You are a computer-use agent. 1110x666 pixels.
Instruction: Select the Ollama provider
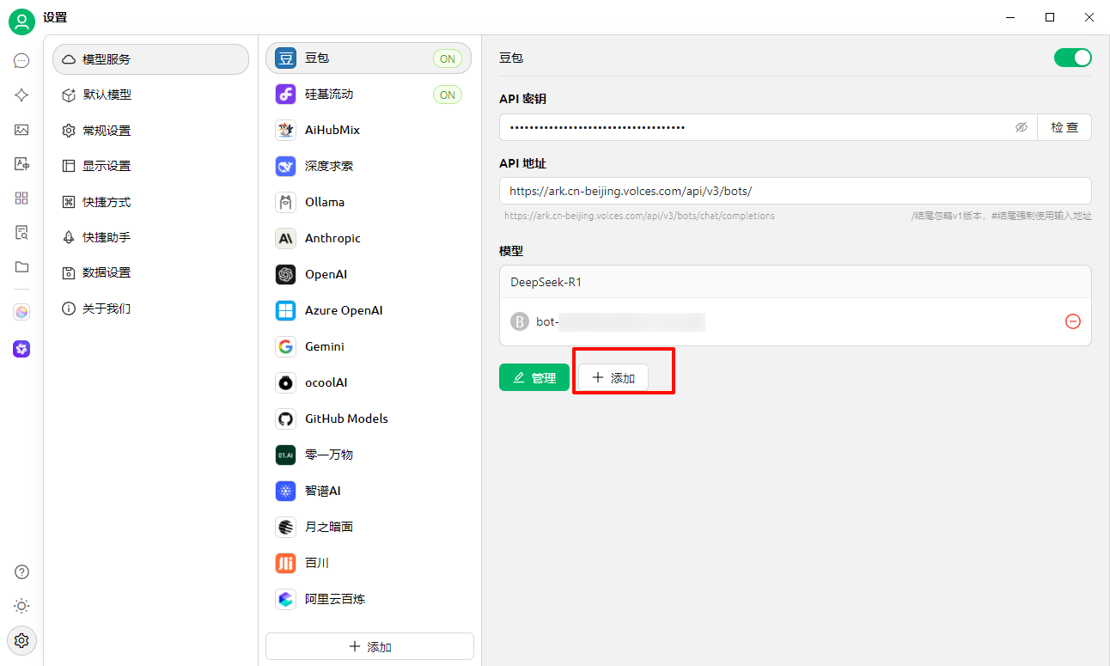369,203
